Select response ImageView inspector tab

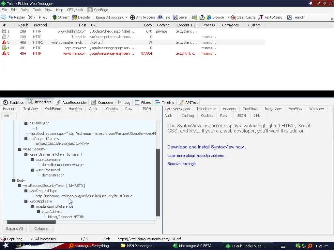273,109
